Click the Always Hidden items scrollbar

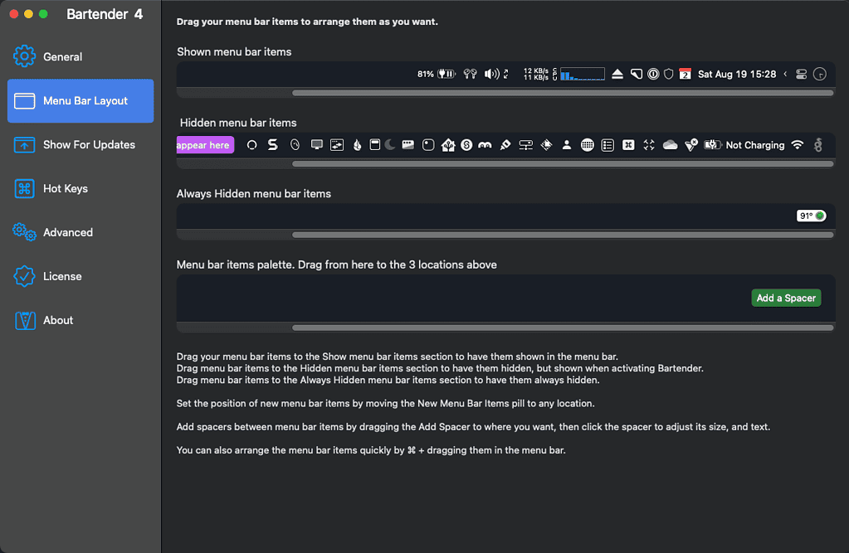563,235
